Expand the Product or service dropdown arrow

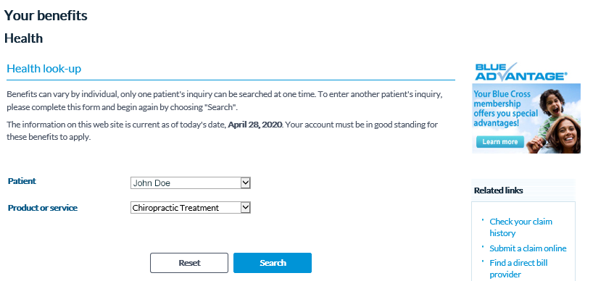click(246, 207)
